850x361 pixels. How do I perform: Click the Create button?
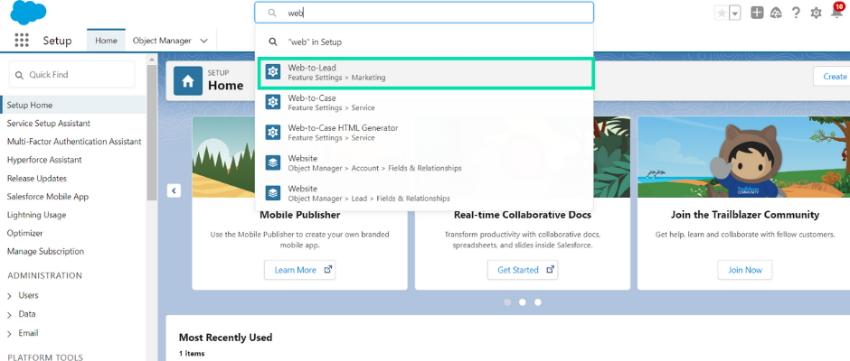click(x=832, y=77)
